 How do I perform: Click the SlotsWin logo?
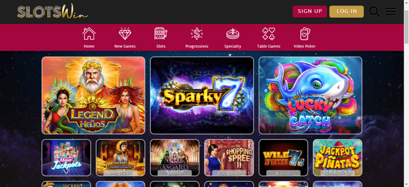[52, 12]
